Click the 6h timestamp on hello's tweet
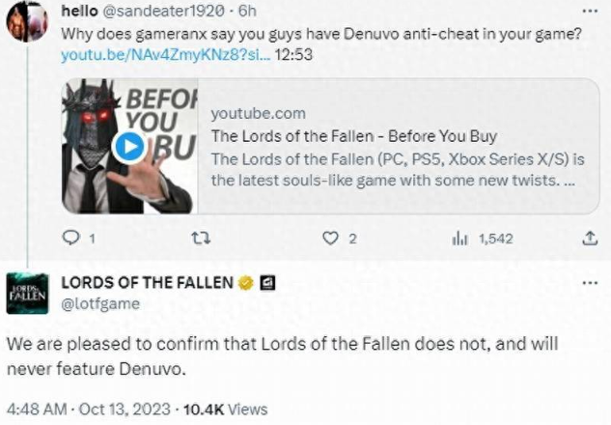This screenshot has width=611, height=425. (247, 11)
